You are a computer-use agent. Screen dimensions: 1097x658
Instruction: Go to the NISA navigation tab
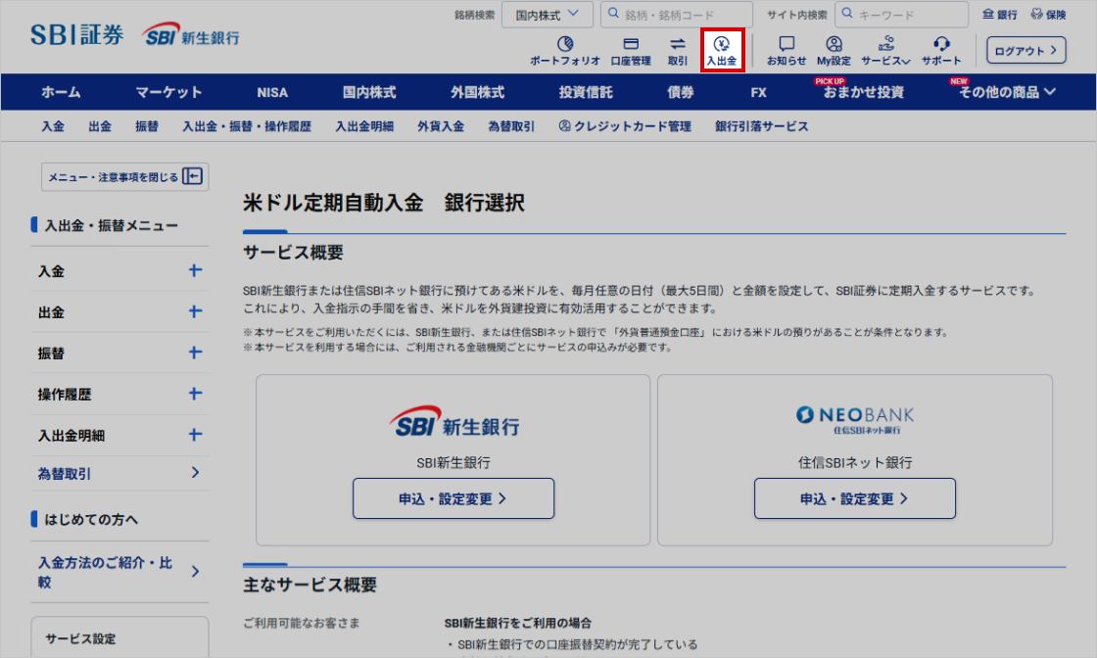pos(272,92)
